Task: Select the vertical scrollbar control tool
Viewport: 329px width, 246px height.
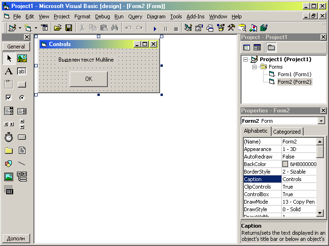Action: (22, 124)
